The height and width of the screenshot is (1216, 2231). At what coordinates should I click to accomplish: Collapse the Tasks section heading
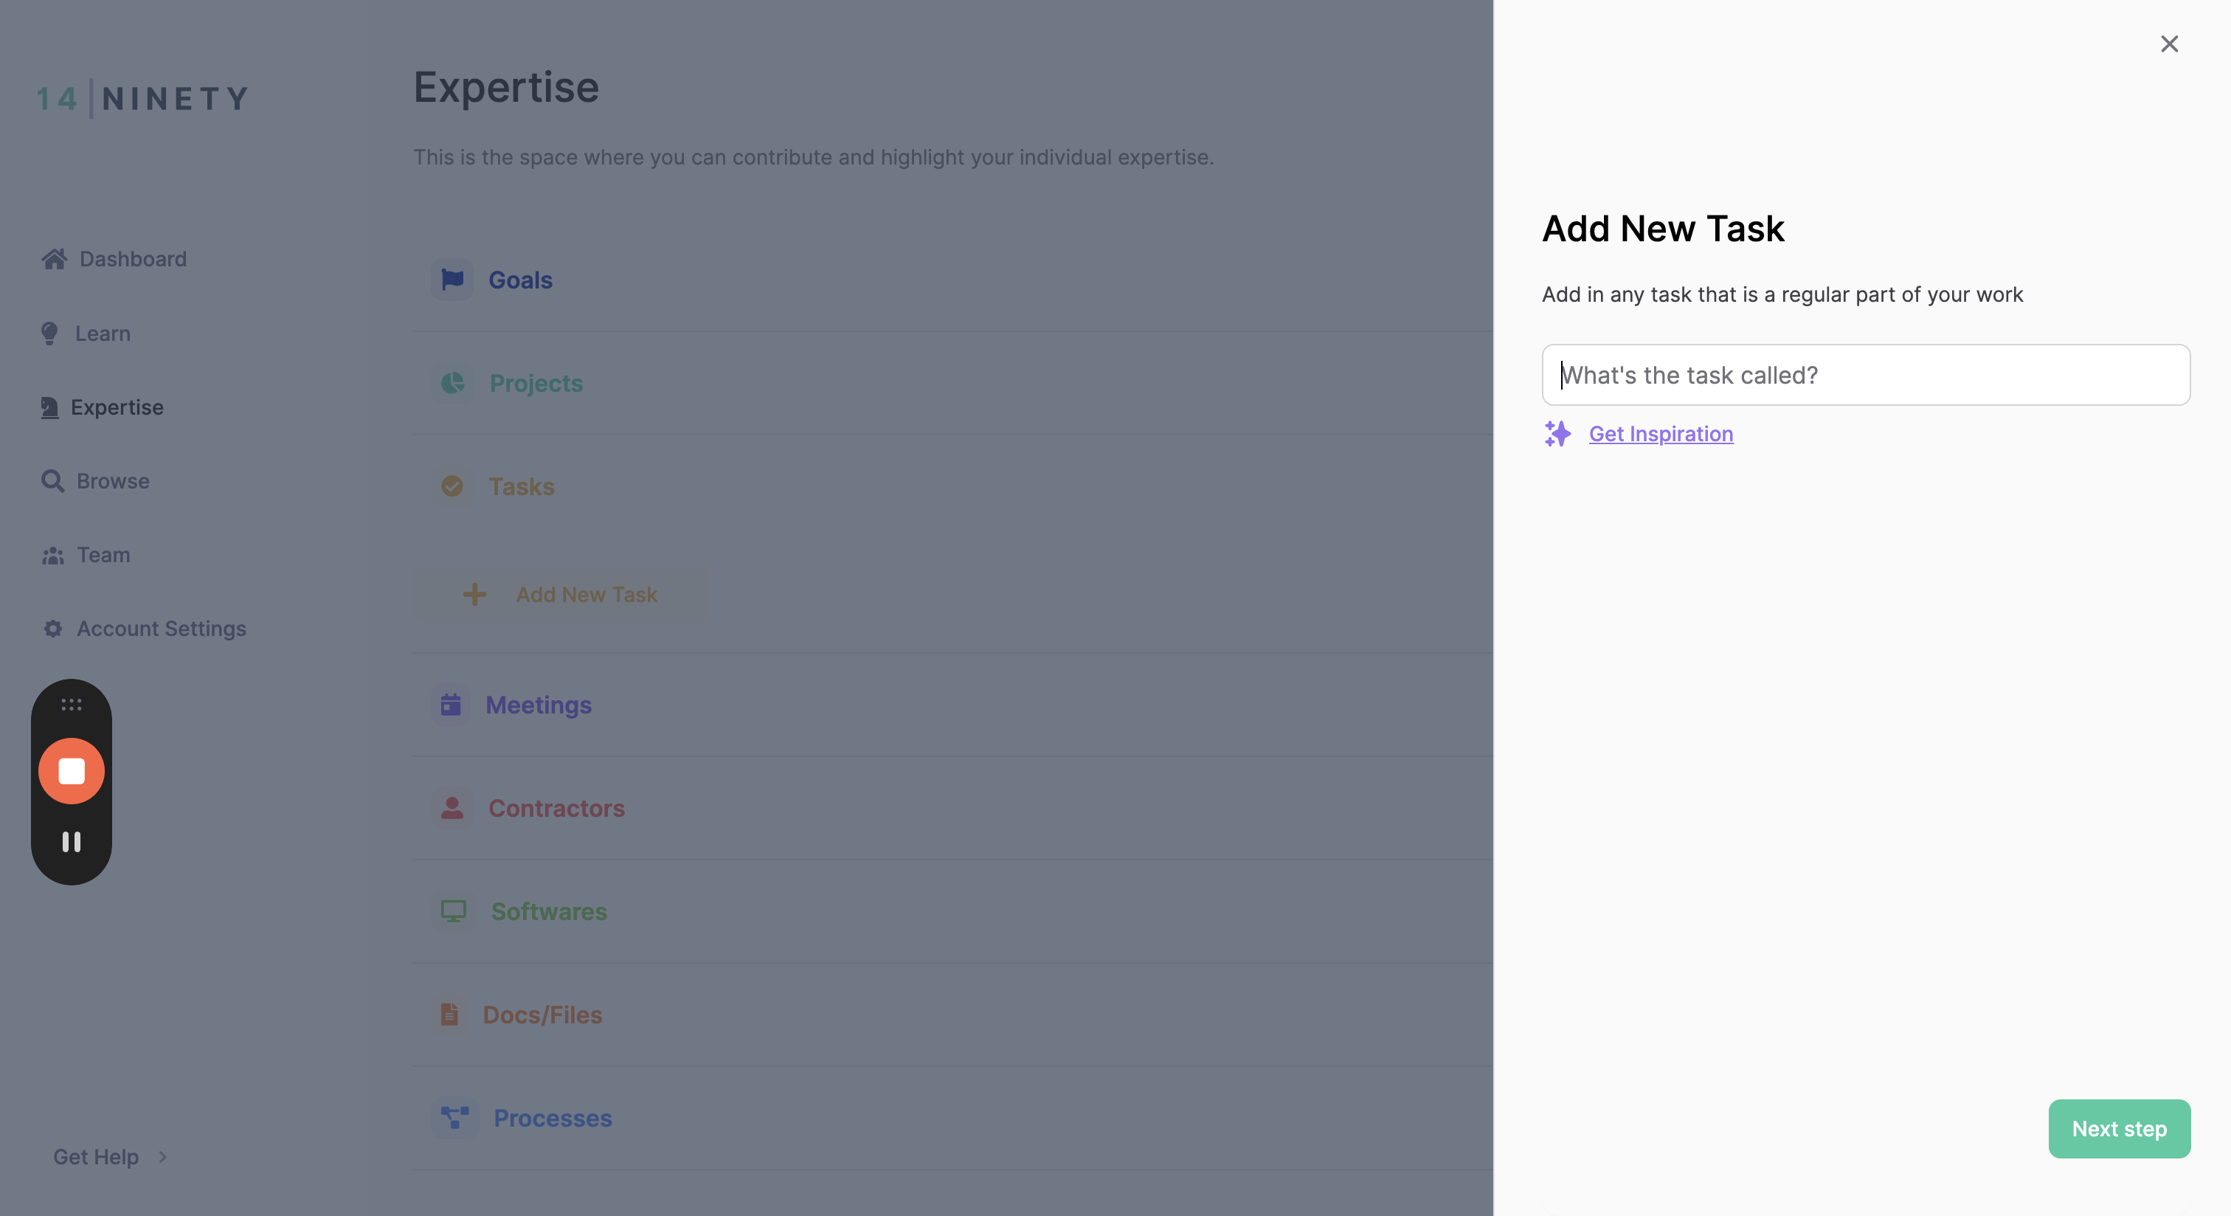[x=521, y=486]
